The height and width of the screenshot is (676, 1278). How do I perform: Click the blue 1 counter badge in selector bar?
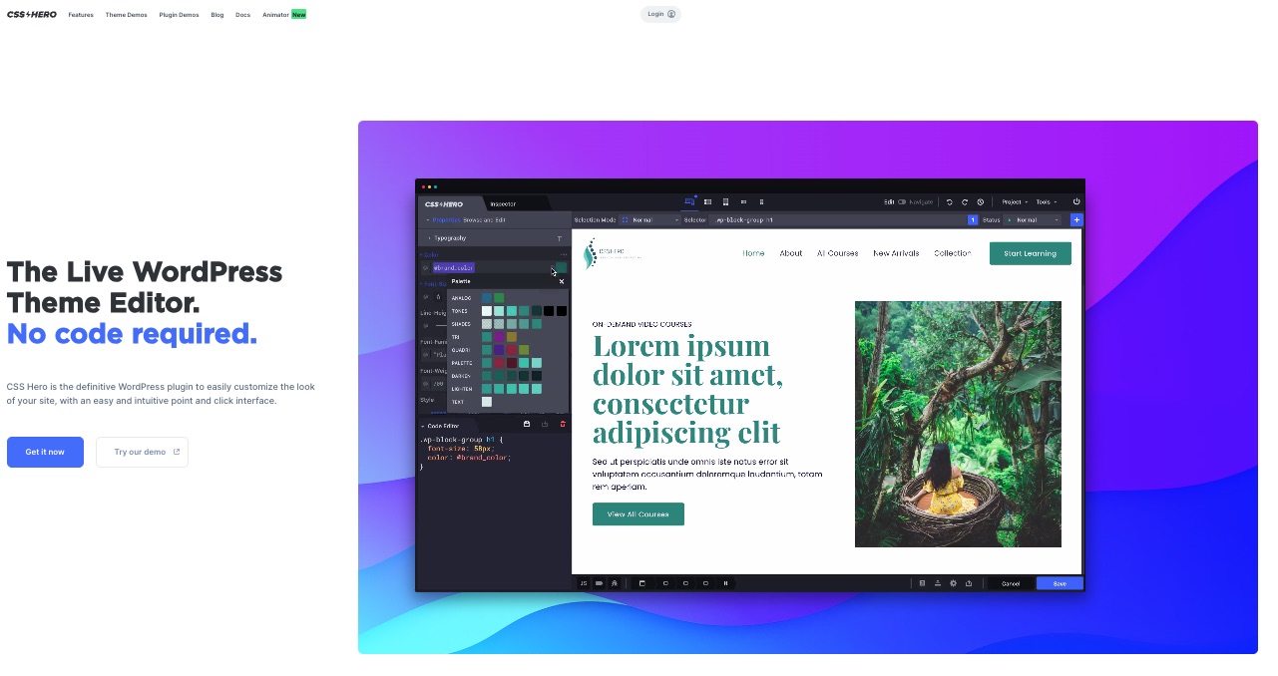coord(973,219)
